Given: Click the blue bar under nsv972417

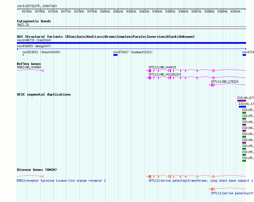Looking at the screenshot, I should [x=115, y=55].
